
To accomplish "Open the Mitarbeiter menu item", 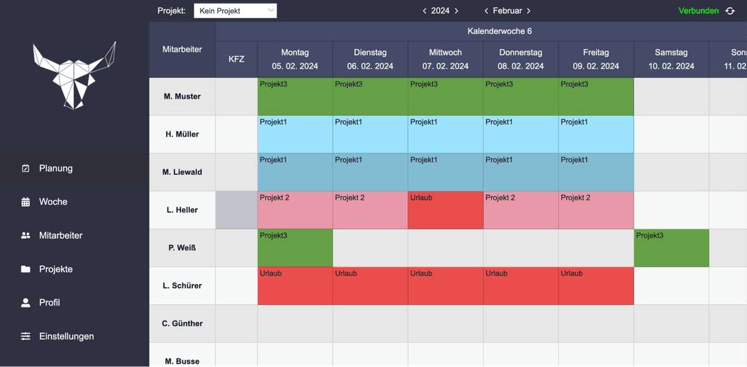I will click(74, 236).
